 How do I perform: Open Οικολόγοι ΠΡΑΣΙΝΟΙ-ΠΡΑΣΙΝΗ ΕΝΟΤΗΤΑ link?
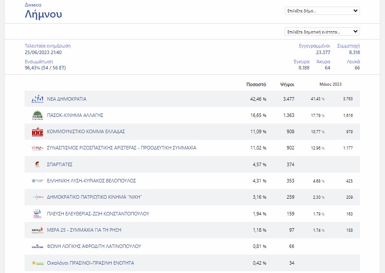[91, 263]
